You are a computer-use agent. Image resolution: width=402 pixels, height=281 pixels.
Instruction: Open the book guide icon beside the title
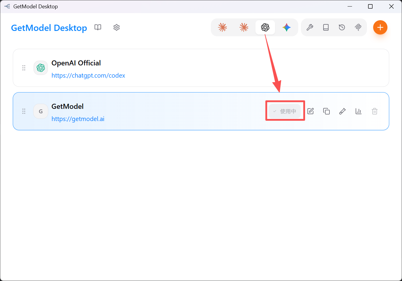tap(98, 27)
